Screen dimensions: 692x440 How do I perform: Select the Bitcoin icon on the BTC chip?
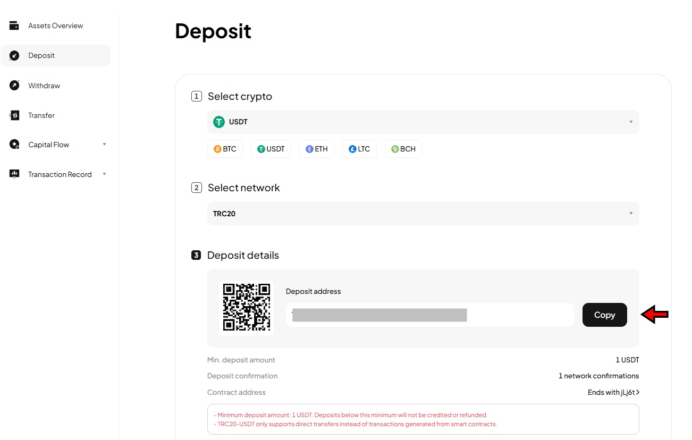coord(217,149)
